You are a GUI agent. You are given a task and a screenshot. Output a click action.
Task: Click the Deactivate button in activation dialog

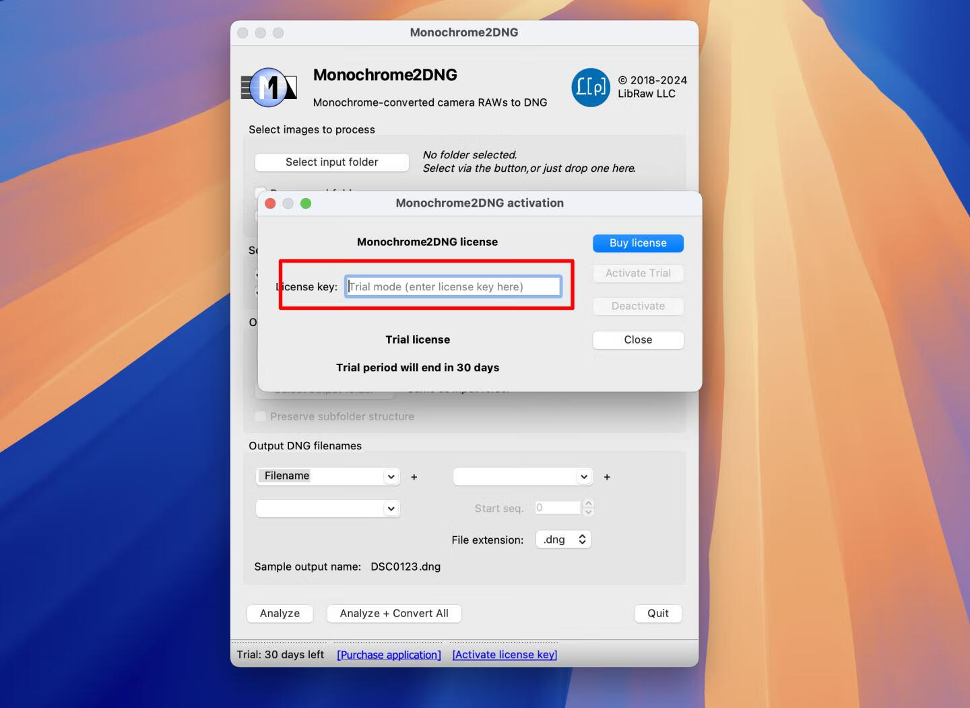638,307
